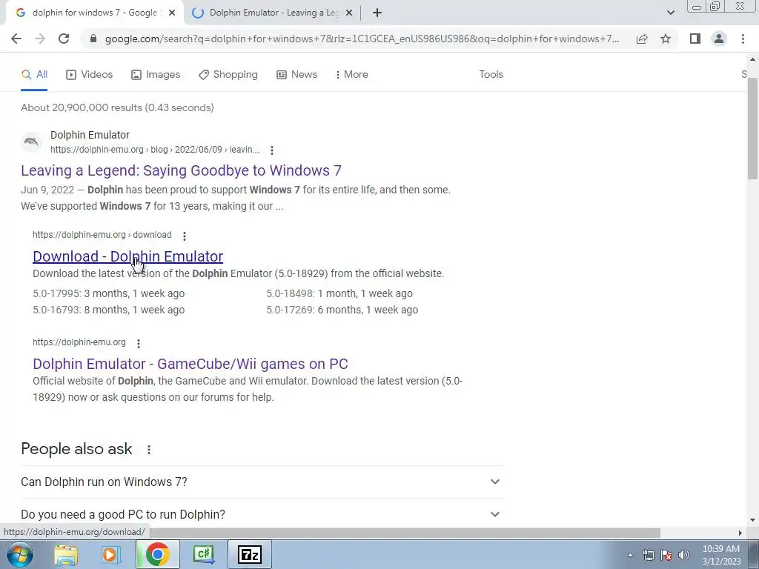Close the 'dolphin for windows 7' tab
Viewport: 759px width, 569px height.
(172, 13)
